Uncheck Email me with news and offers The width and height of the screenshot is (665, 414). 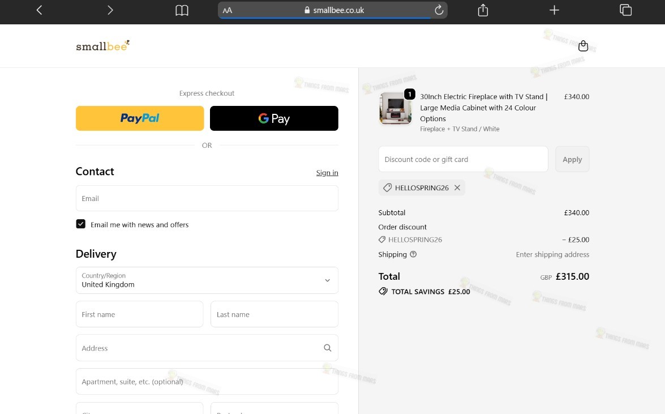pyautogui.click(x=80, y=224)
